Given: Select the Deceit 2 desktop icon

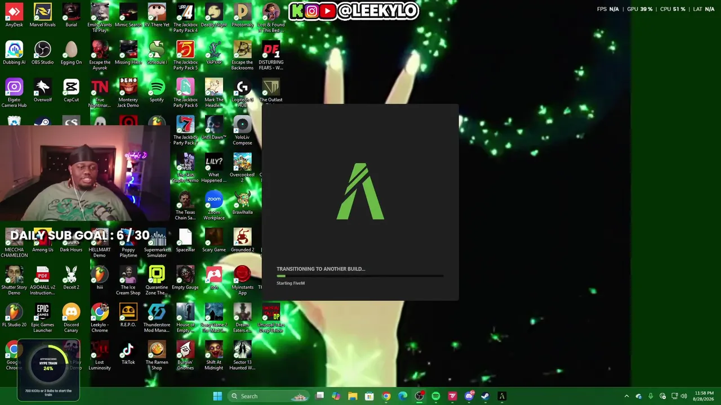Looking at the screenshot, I should pos(71,278).
